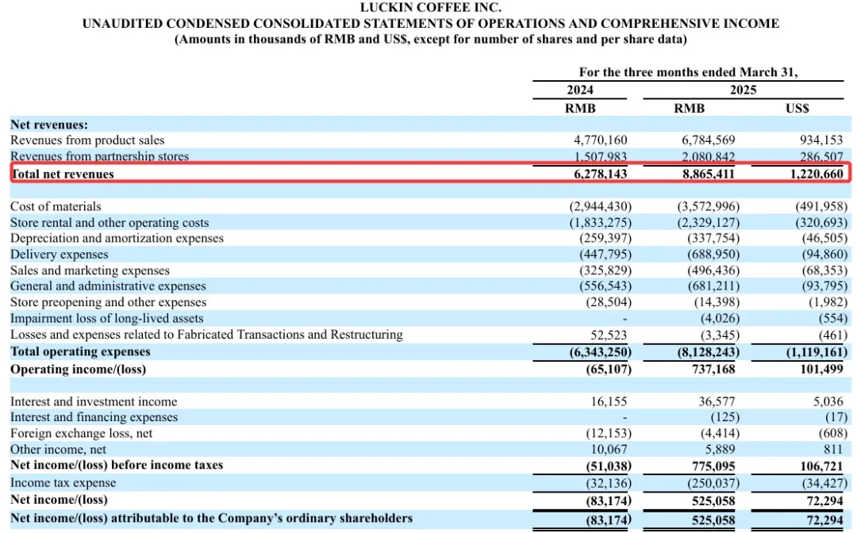
Task: Click "Depreciation and amortization expenses" label
Action: (117, 238)
